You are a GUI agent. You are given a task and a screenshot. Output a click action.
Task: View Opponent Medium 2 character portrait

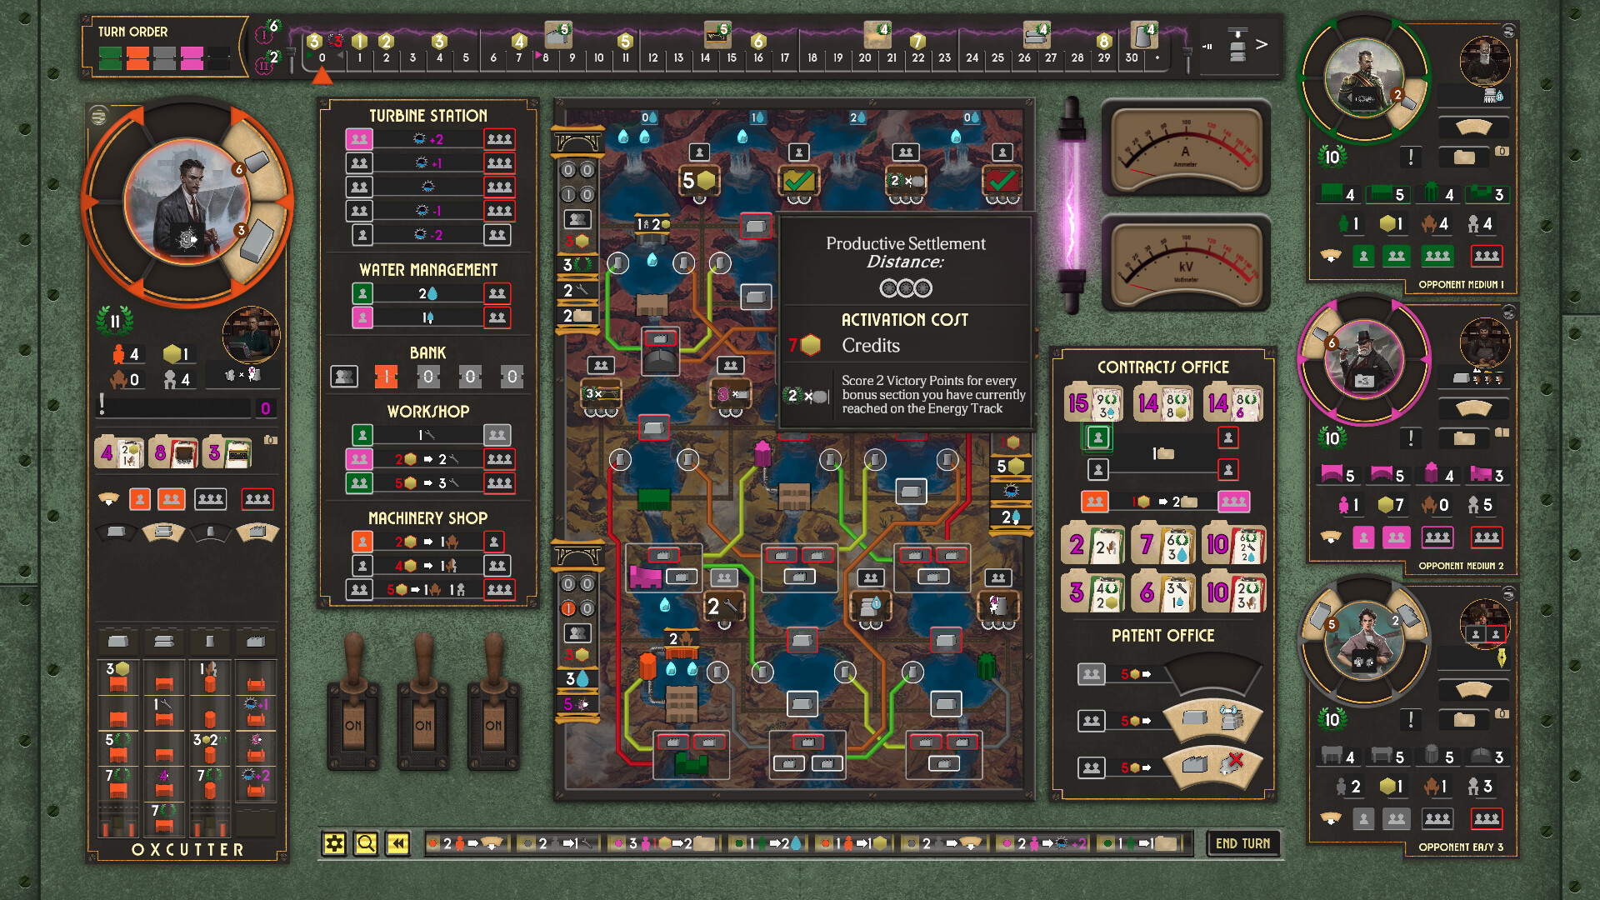(1363, 358)
